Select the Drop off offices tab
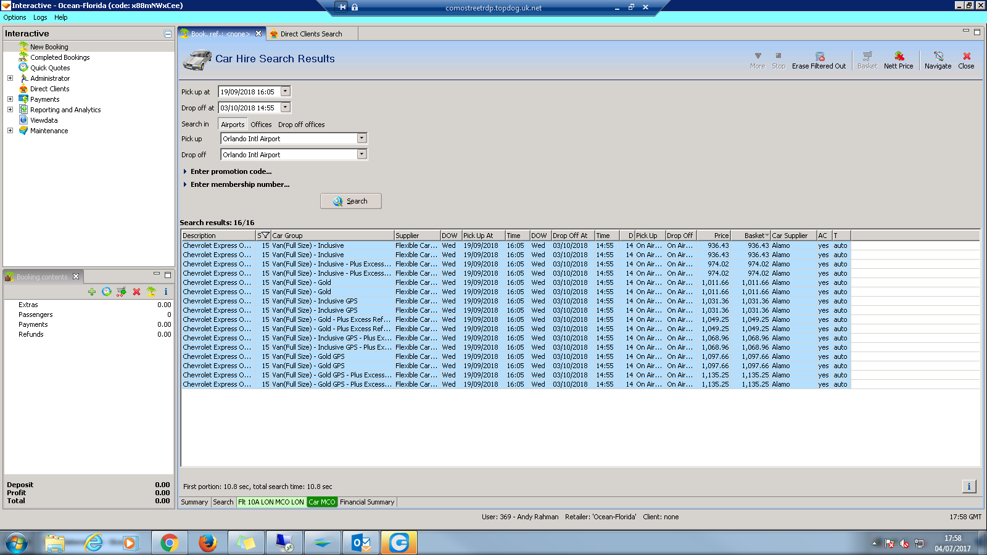Image resolution: width=987 pixels, height=555 pixels. pos(301,125)
